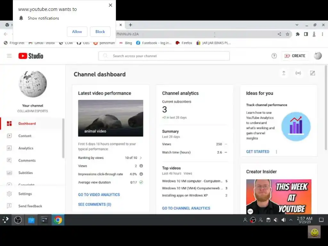
Task: Open the application launcher in taskbar
Action: point(5,220)
